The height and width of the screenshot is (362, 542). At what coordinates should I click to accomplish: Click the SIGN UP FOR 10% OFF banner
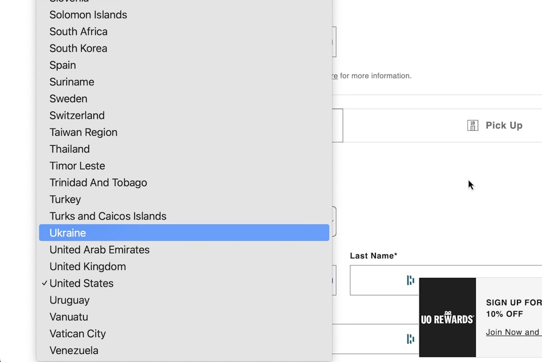(x=512, y=308)
